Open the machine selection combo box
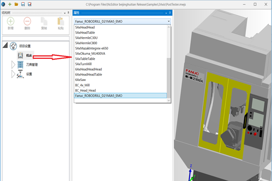 pos(122,21)
